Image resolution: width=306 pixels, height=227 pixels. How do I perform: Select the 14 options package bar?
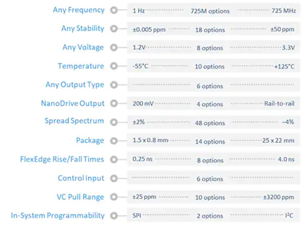210,141
